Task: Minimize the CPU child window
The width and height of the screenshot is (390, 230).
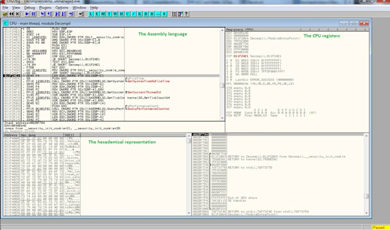Action: coord(344,24)
